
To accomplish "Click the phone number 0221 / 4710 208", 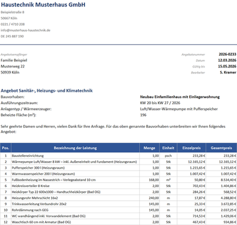I will (12, 24).
